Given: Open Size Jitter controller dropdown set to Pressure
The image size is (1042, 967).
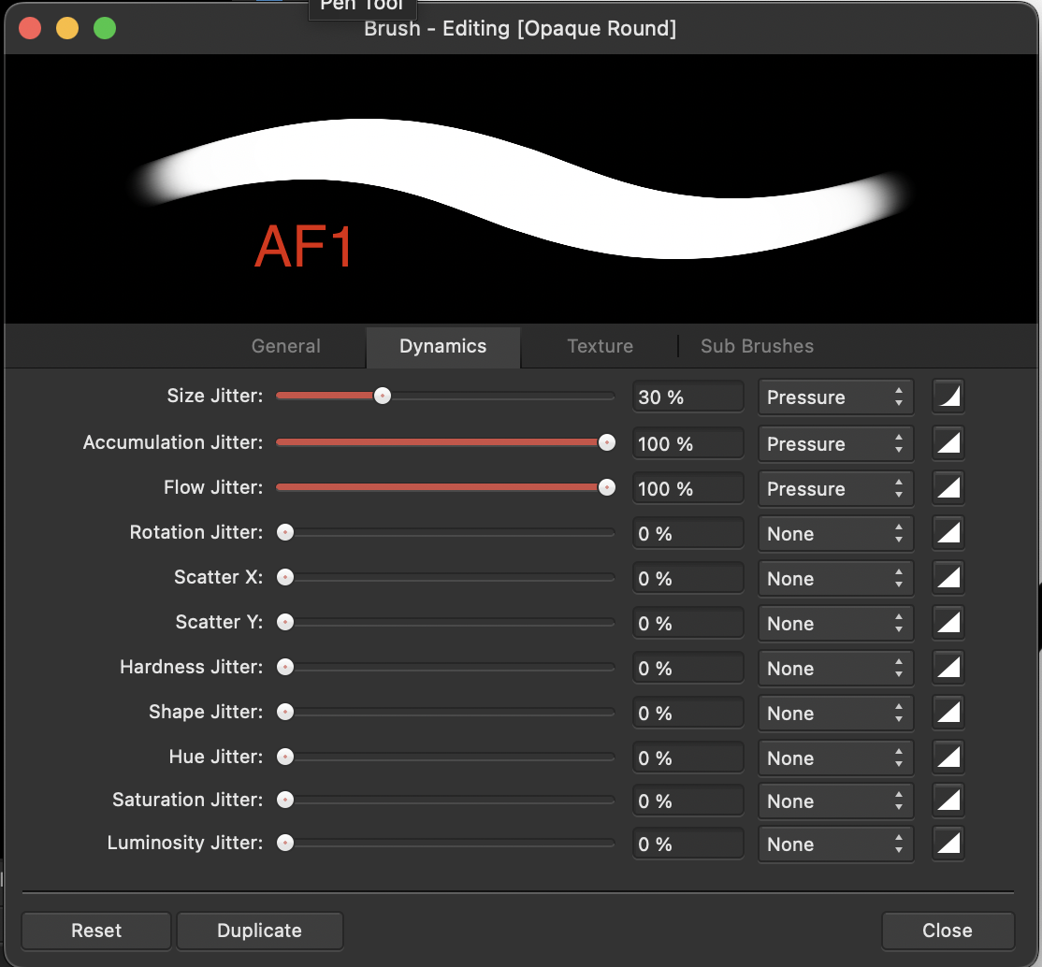Looking at the screenshot, I should pyautogui.click(x=835, y=397).
